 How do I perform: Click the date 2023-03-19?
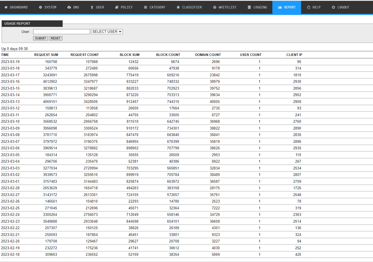(10, 62)
